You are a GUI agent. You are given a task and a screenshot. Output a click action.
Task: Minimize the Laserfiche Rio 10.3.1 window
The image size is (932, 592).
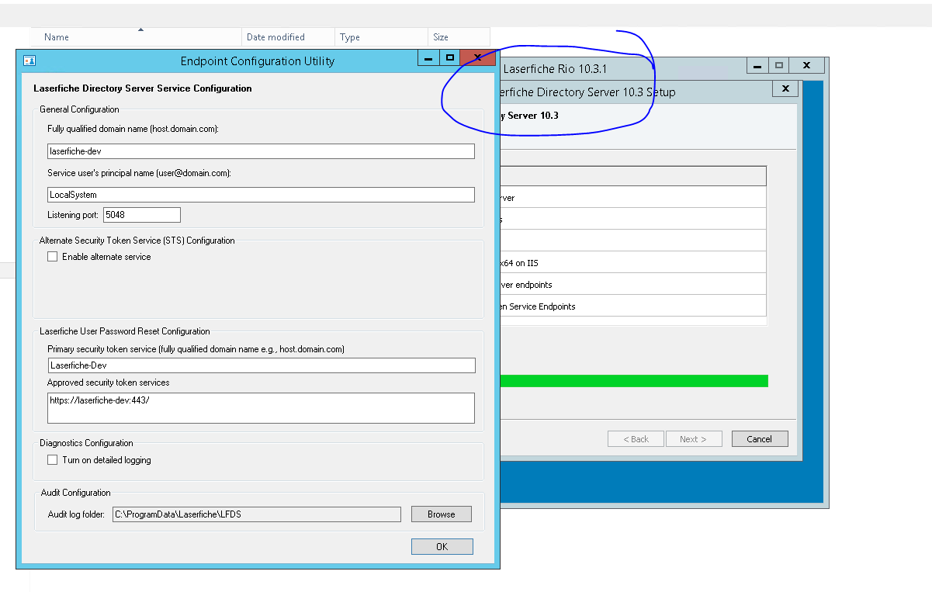(758, 66)
